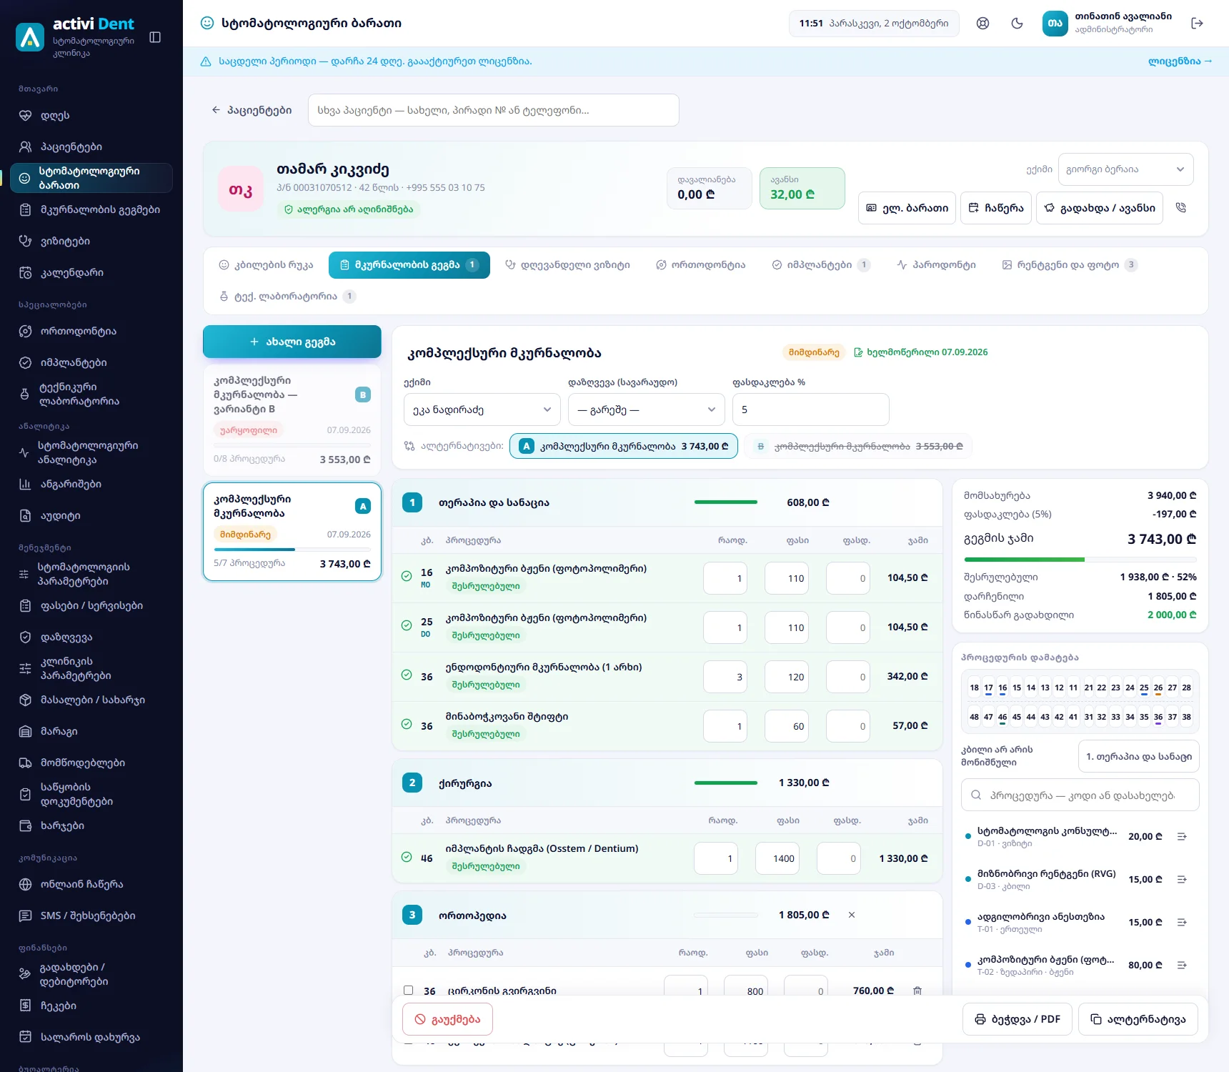1229x1072 pixels.
Task: Click ბეჭდვა / PDF button
Action: [1017, 1019]
